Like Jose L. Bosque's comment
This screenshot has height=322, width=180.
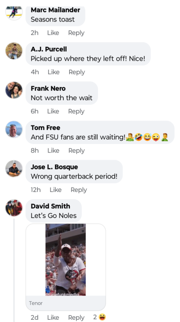click(x=55, y=190)
